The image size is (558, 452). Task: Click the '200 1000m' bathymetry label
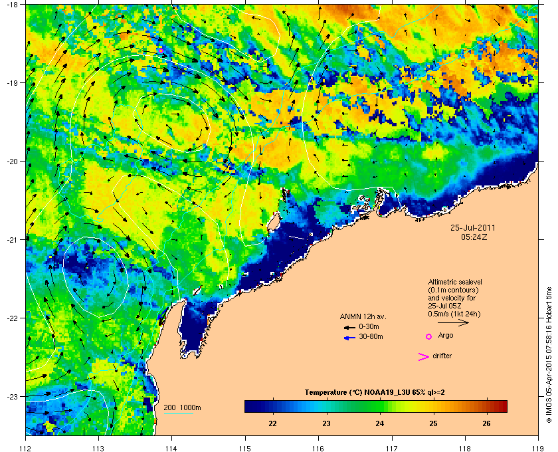coord(182,408)
